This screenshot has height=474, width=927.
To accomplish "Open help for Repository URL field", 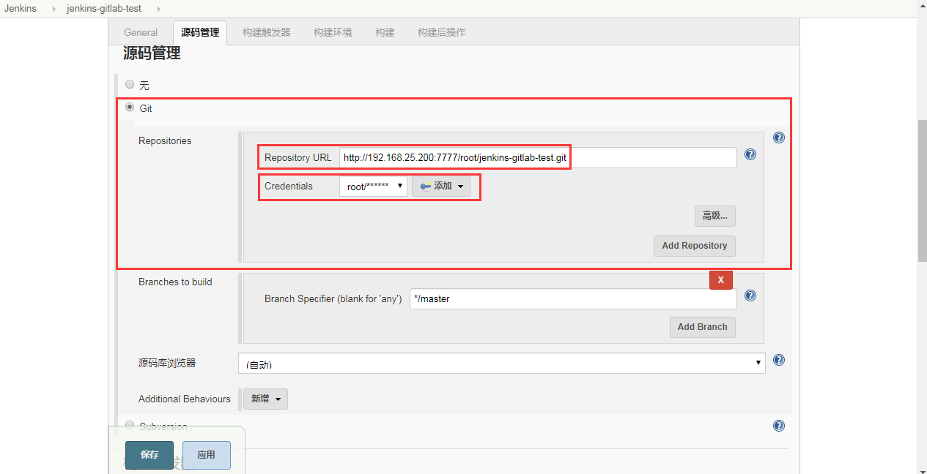I will [750, 154].
